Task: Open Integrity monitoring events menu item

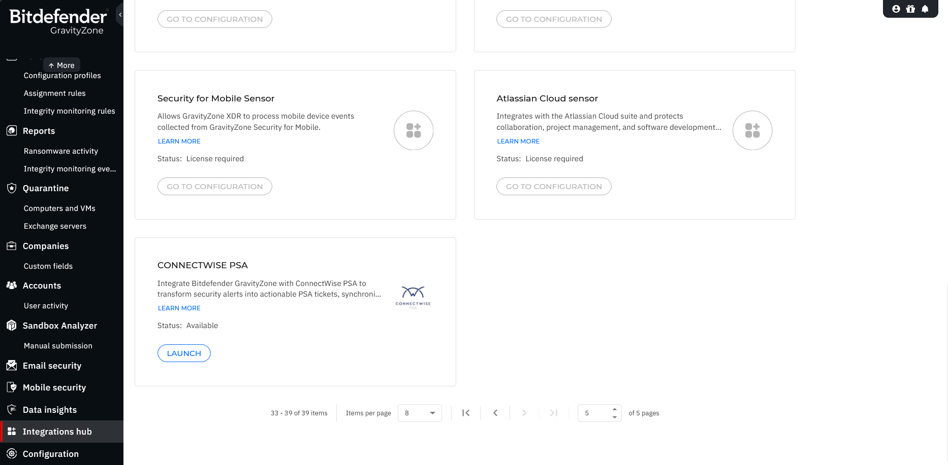Action: (70, 169)
